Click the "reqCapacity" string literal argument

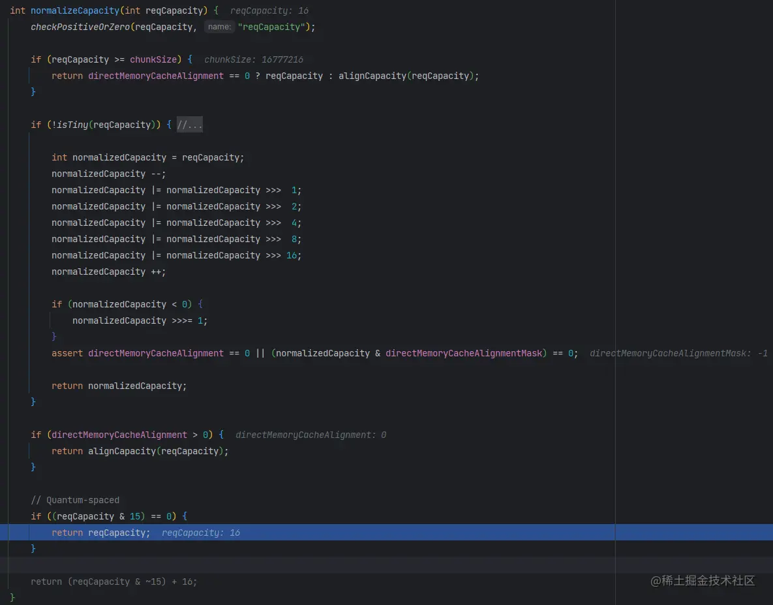(x=271, y=27)
